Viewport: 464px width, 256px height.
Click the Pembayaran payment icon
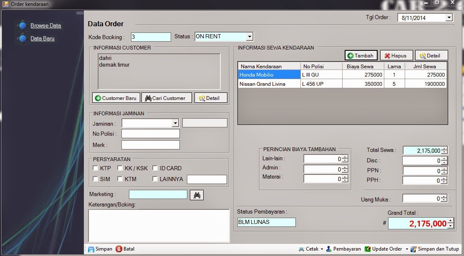point(330,249)
